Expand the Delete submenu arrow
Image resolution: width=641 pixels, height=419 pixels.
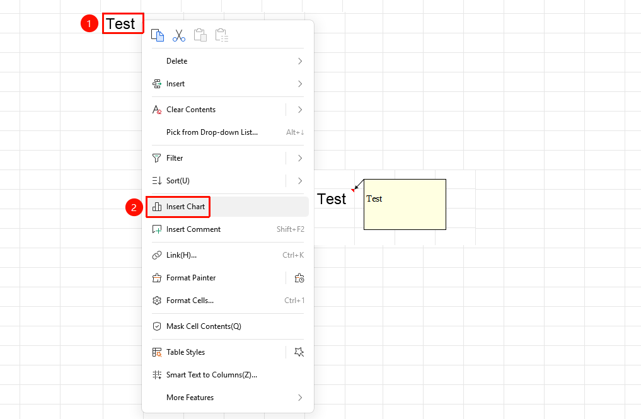pyautogui.click(x=300, y=61)
